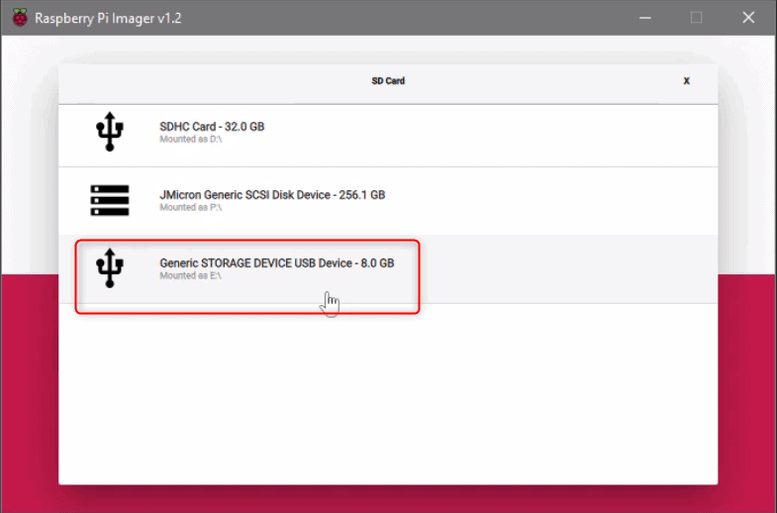Click the USB icon beside SDHC Card

110,132
